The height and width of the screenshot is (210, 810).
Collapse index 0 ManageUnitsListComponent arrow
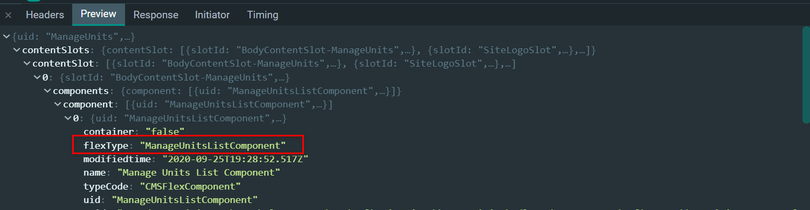point(68,118)
